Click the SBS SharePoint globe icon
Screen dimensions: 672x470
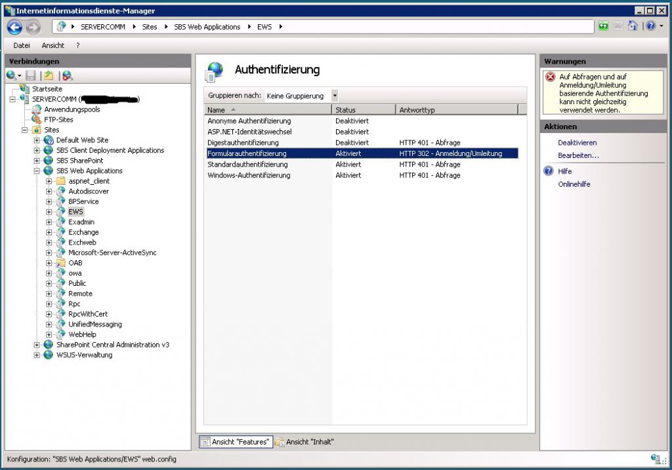pyautogui.click(x=49, y=161)
